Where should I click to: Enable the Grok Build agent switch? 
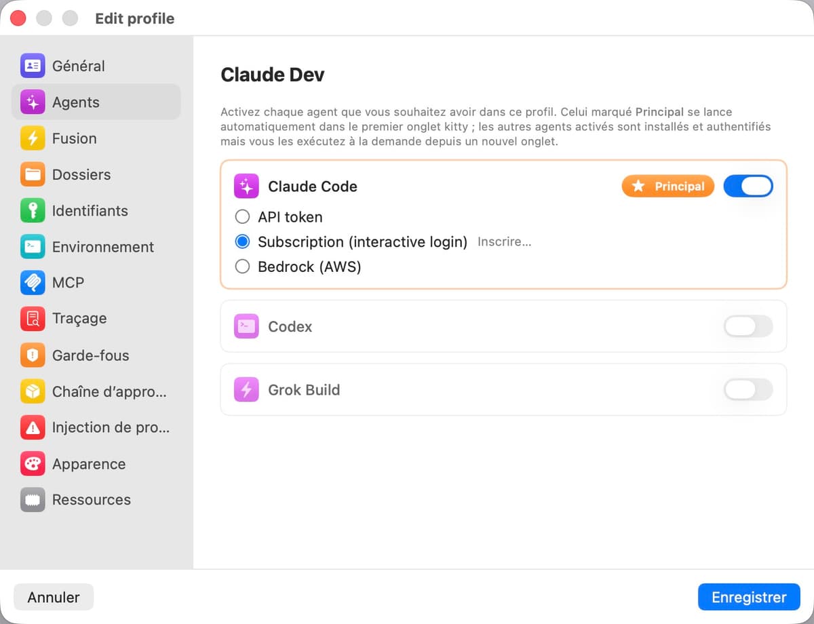coord(748,390)
